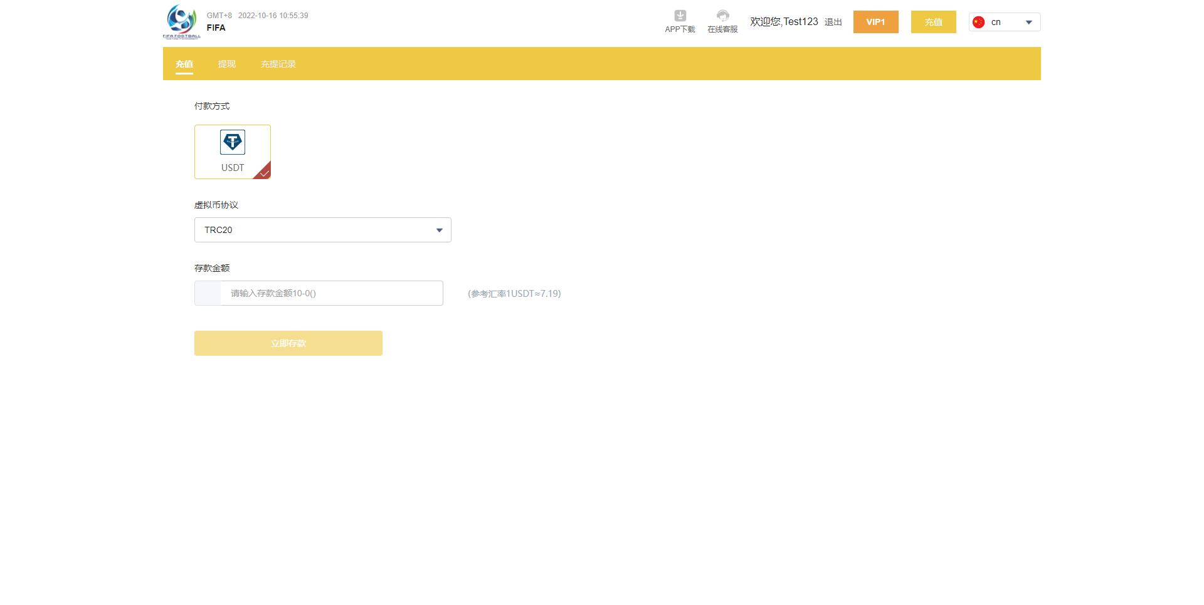Viewport: 1204px width, 605px height.
Task: Switch to the 提现 tab
Action: [226, 64]
